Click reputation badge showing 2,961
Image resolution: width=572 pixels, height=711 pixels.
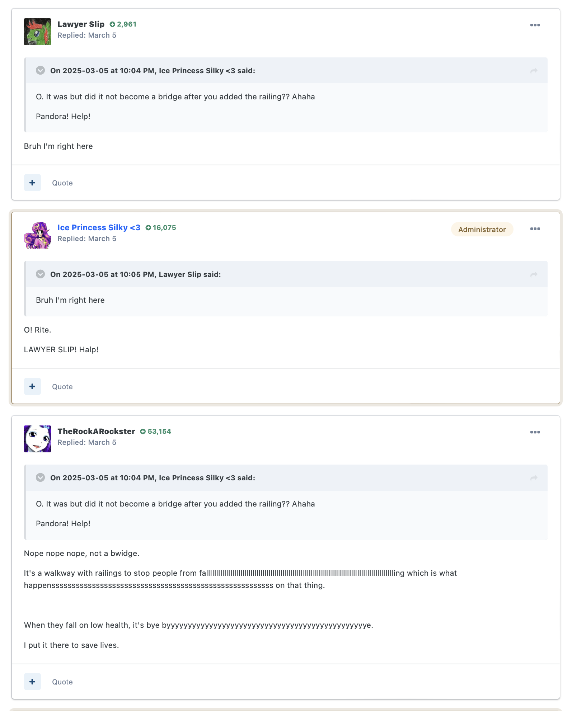click(x=123, y=24)
